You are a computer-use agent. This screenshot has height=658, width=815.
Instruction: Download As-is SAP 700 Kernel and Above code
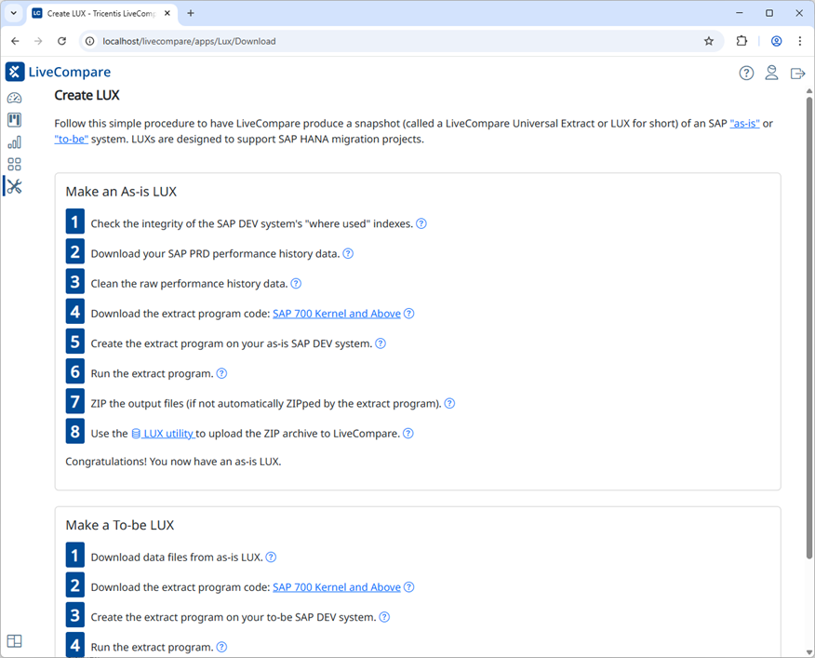pos(337,314)
